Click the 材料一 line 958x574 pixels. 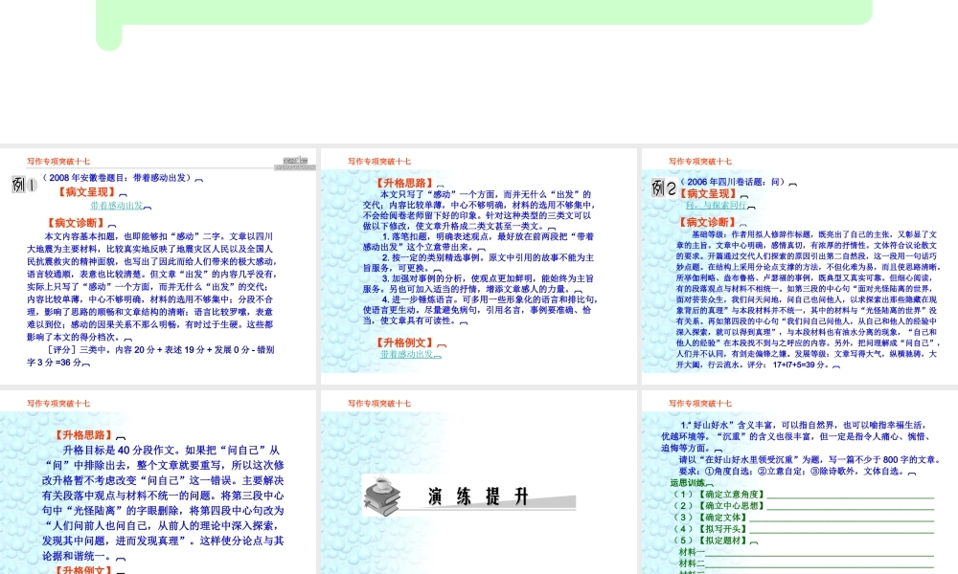pyautogui.click(x=807, y=552)
